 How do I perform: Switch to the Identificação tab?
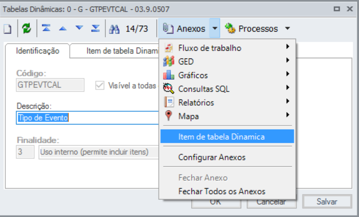coord(38,51)
